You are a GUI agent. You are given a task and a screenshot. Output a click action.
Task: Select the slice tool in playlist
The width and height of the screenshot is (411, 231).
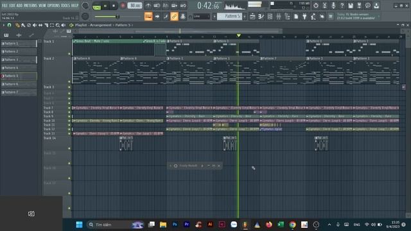(46, 25)
